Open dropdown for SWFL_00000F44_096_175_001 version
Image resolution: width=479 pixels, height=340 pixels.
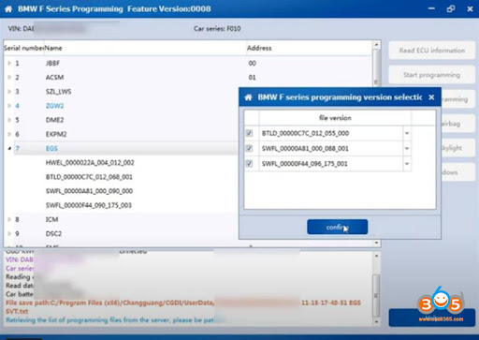coord(407,164)
